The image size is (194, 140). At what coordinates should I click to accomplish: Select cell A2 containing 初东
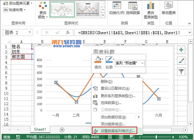pyautogui.click(x=21, y=52)
